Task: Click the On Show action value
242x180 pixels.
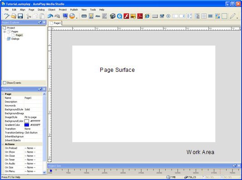Action: coord(33,152)
